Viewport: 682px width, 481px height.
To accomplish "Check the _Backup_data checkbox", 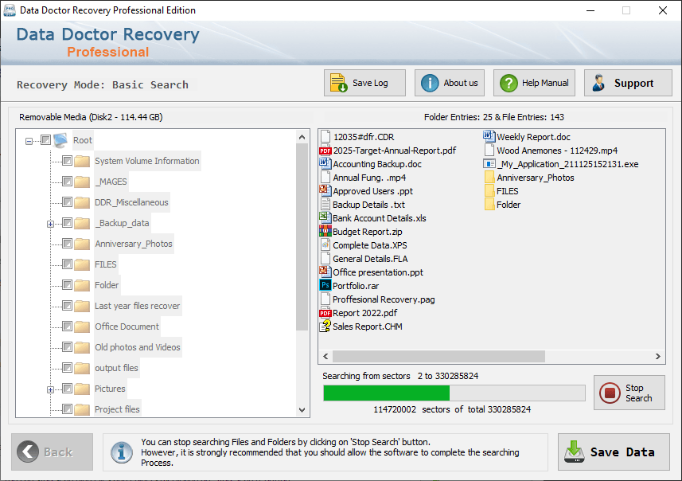I will (67, 223).
